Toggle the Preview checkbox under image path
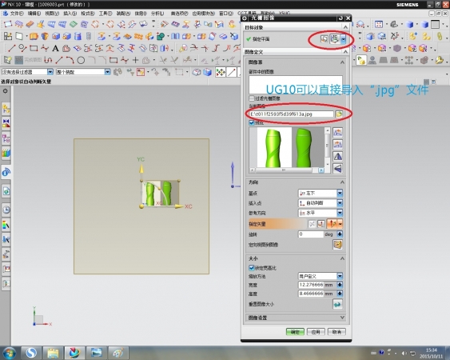 (252, 123)
